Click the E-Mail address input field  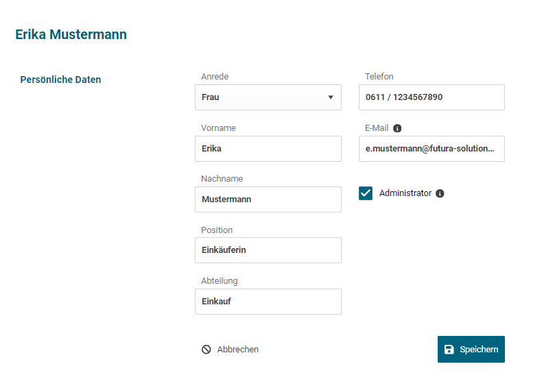(x=431, y=149)
